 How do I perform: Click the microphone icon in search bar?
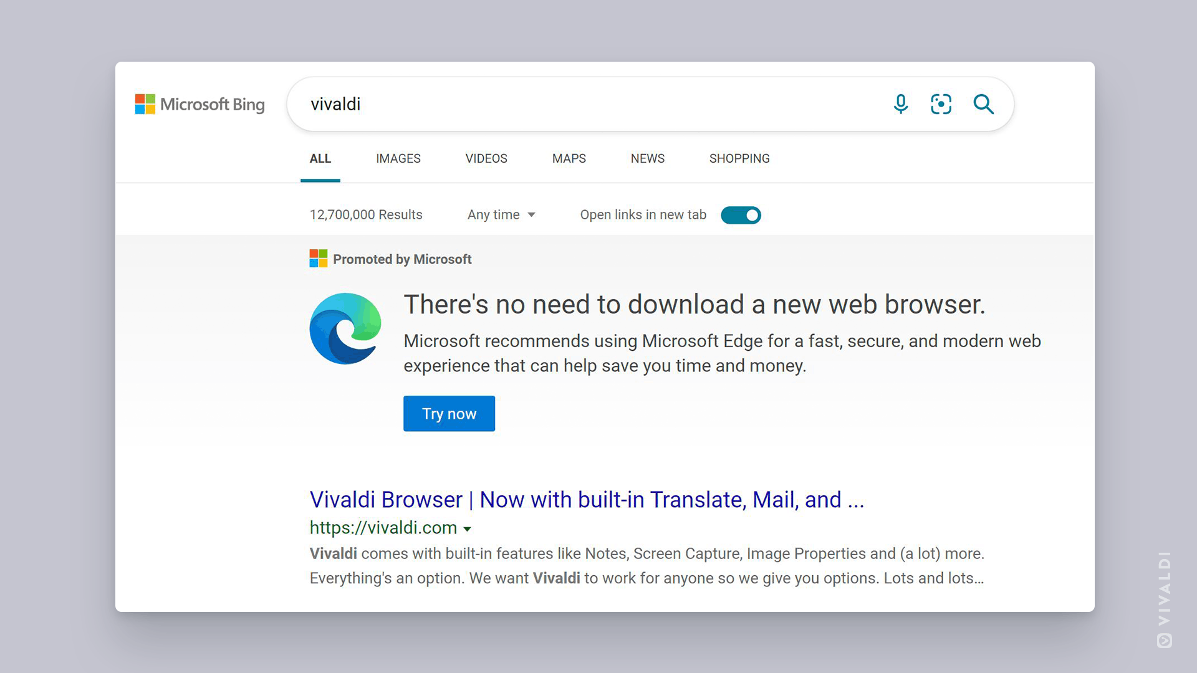click(x=903, y=103)
